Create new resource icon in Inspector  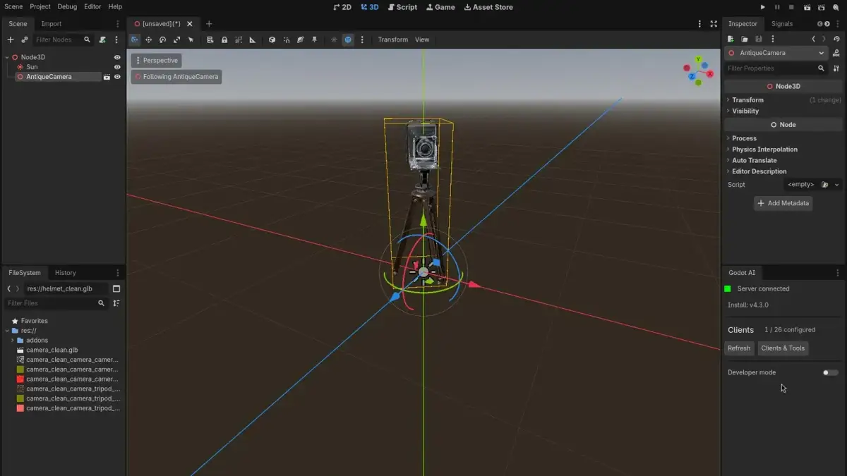click(x=731, y=39)
